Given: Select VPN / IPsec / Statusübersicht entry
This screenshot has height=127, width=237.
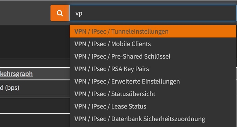Looking at the screenshot, I should 153,94.
